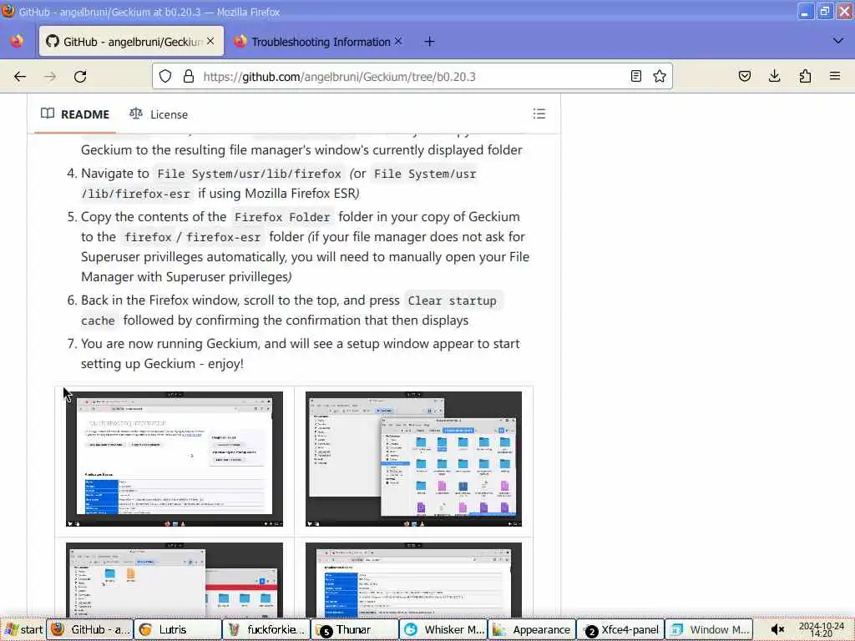
Task: Open the tracking protection shield icon
Action: 165,76
